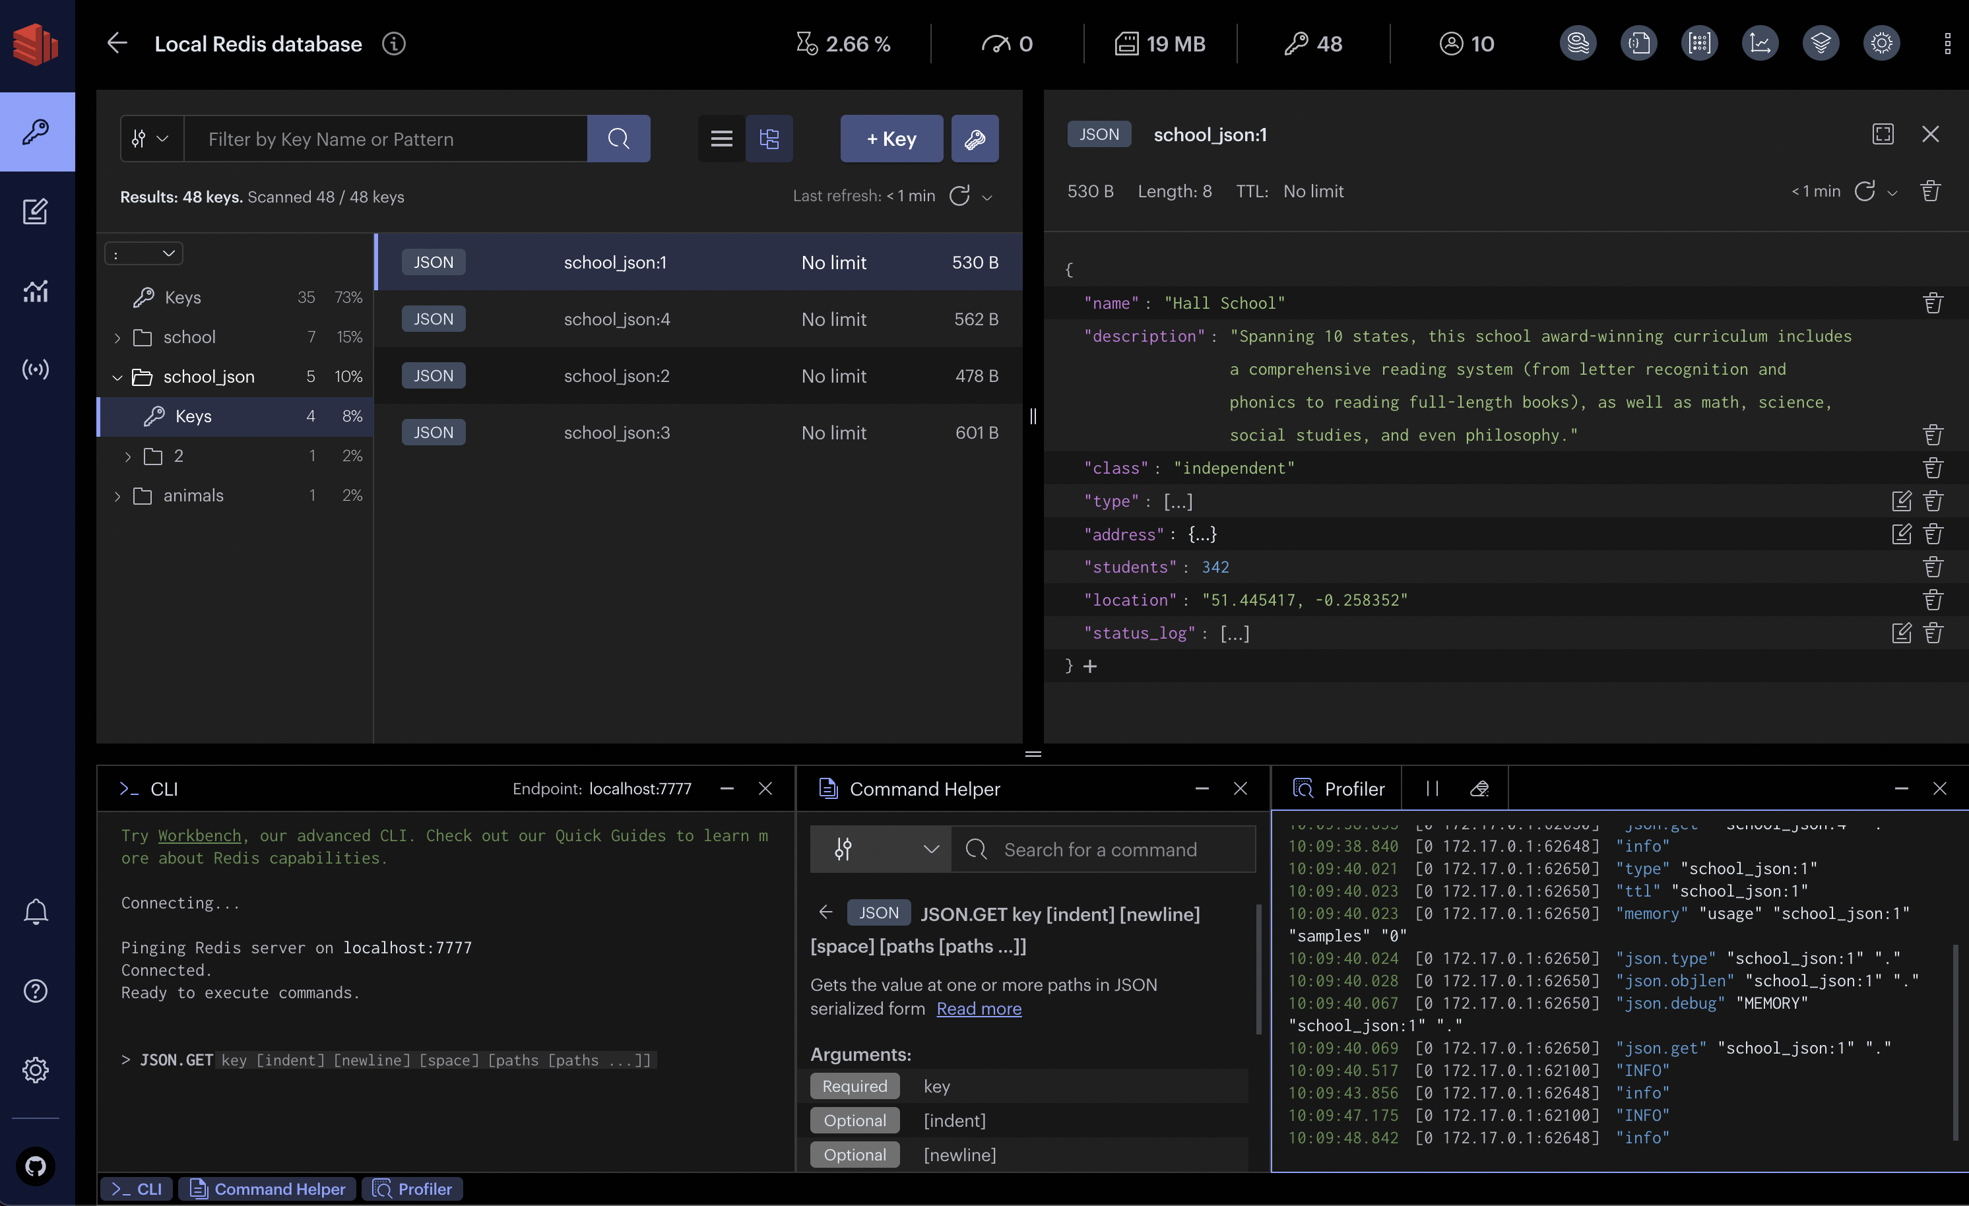Expand the school tree folder
1969x1206 pixels.
tap(118, 337)
